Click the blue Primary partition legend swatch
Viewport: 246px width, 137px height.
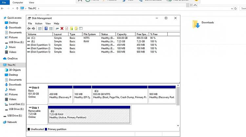pos(46,129)
